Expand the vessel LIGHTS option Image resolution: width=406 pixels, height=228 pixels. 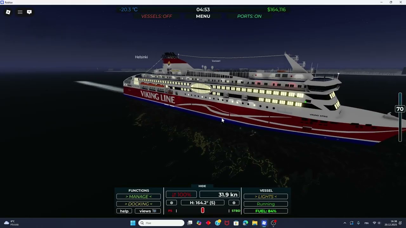tap(266, 197)
